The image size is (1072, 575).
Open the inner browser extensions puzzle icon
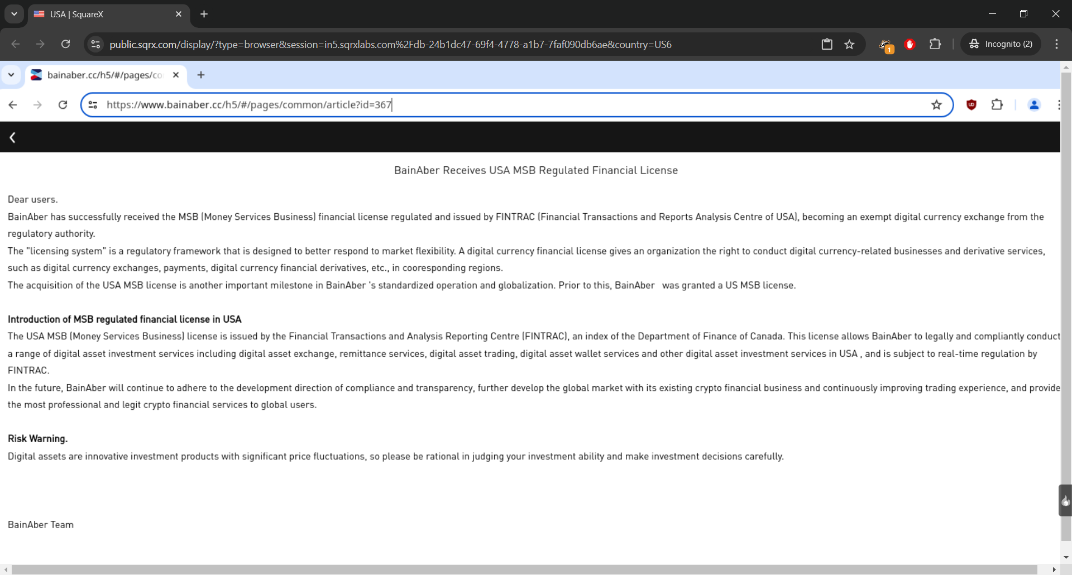[997, 105]
